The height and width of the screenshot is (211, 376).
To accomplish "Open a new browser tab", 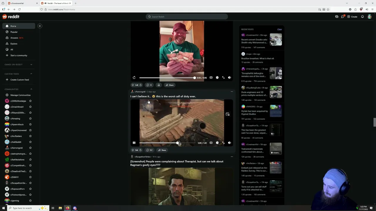I will click(75, 3).
